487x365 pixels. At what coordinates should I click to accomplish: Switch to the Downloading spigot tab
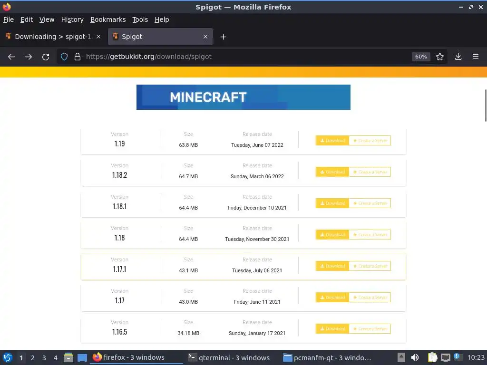53,37
